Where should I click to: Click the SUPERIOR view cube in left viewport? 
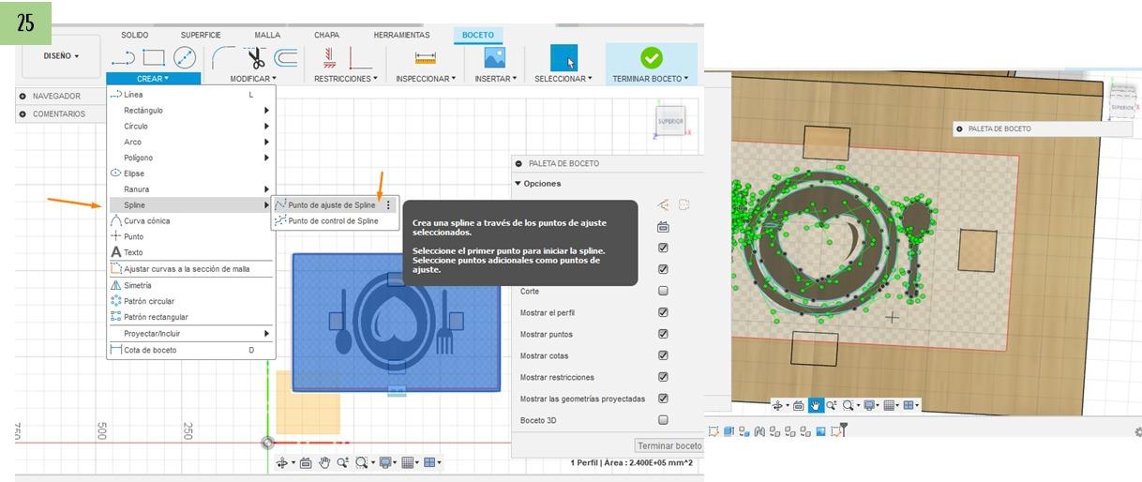[x=671, y=121]
